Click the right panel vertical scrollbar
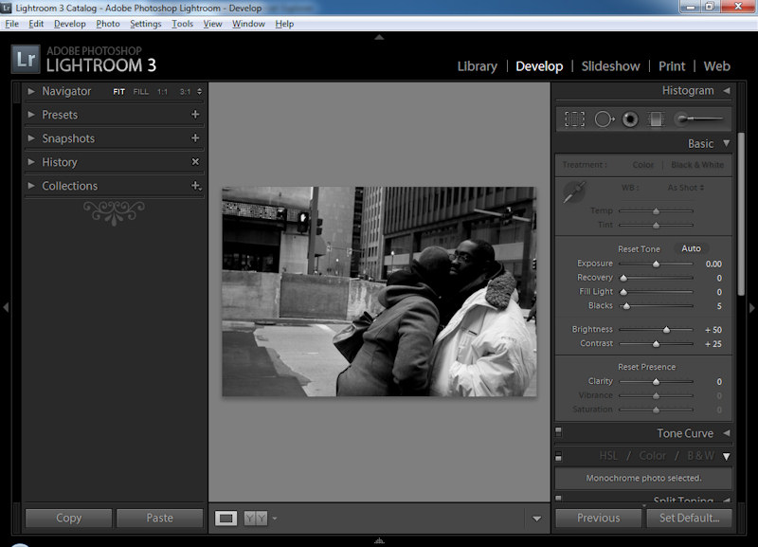Screen dimensions: 758x547 coord(741,213)
